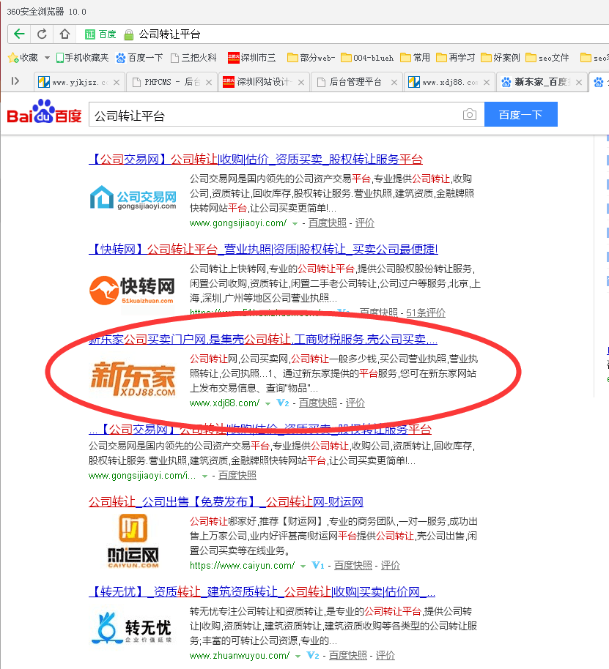Open 常用 bookmark folder
609x669 pixels.
click(415, 58)
